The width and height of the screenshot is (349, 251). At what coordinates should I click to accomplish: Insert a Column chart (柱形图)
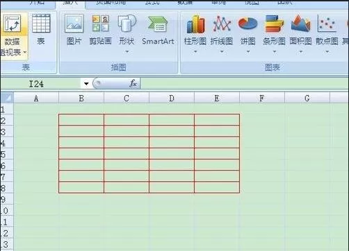195,33
